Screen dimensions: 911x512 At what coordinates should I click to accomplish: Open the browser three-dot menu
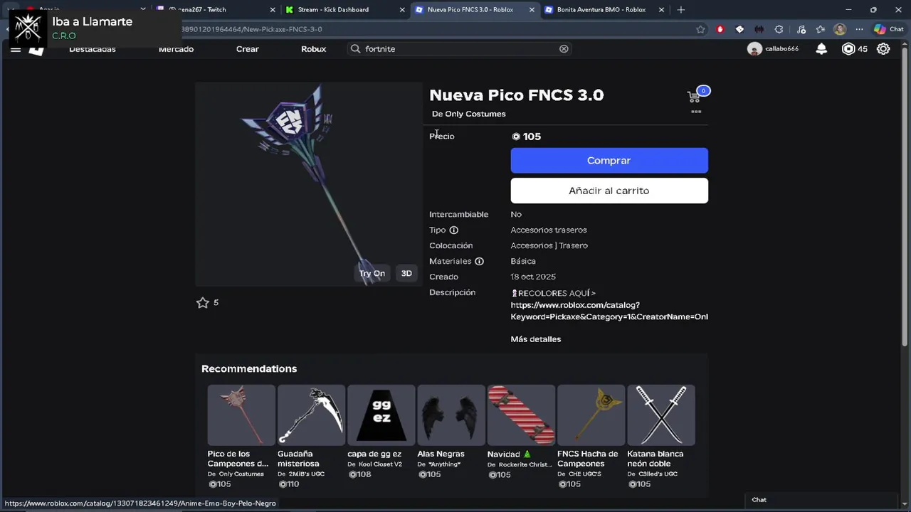click(x=859, y=29)
